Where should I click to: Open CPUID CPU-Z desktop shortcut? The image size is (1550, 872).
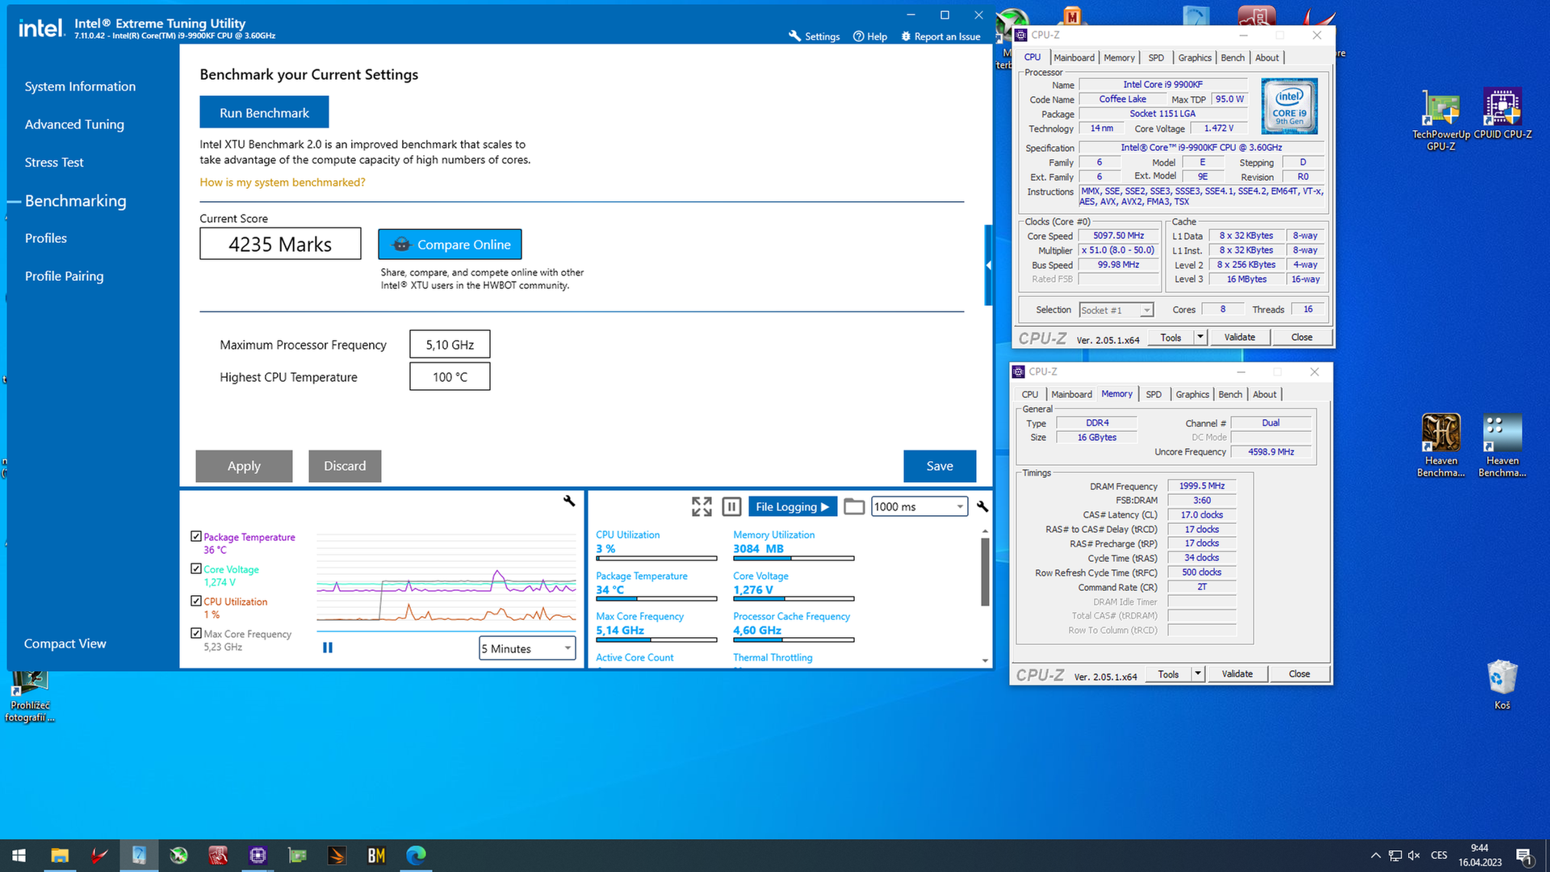pos(1502,114)
